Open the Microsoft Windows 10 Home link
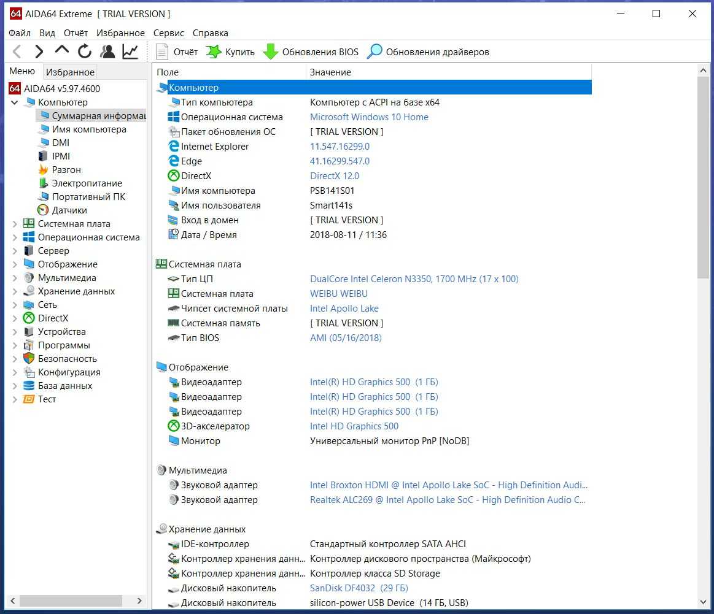Image resolution: width=714 pixels, height=614 pixels. click(369, 117)
